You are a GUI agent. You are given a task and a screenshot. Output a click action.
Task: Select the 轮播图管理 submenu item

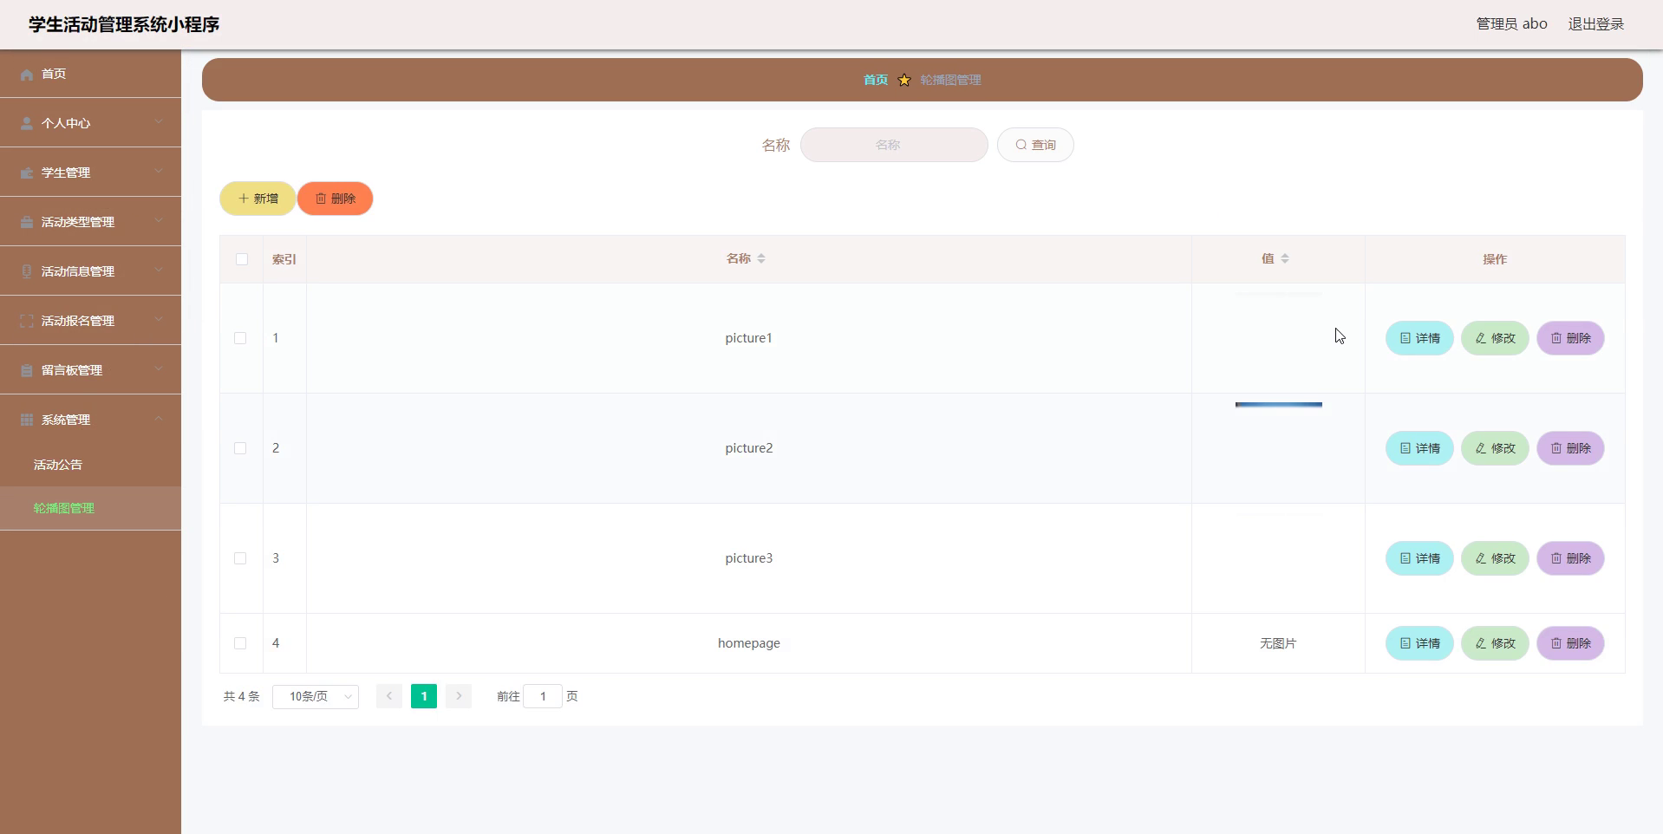tap(90, 508)
